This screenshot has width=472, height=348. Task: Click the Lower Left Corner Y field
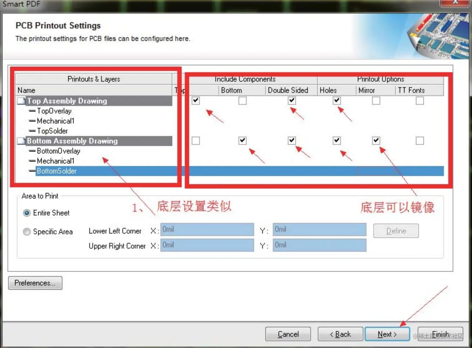pyautogui.click(x=320, y=229)
